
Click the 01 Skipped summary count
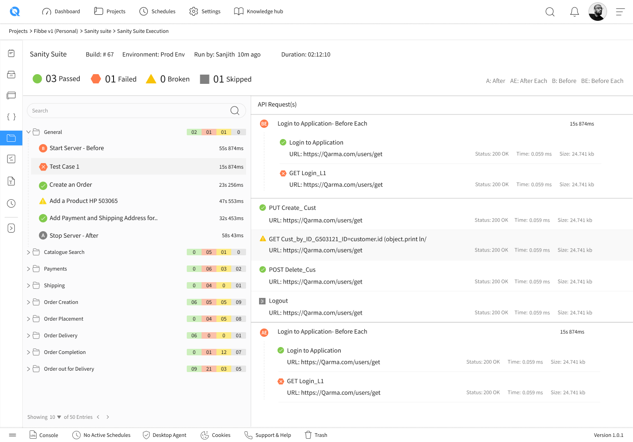pyautogui.click(x=226, y=79)
